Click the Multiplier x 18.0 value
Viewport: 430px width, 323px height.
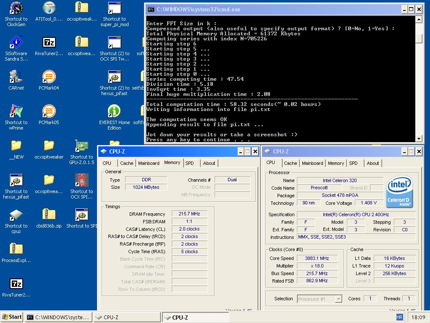[317, 266]
